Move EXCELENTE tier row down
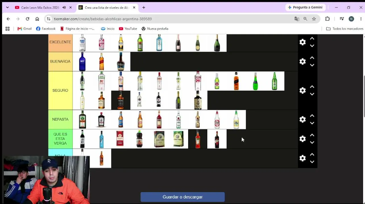The image size is (365, 204). (312, 46)
